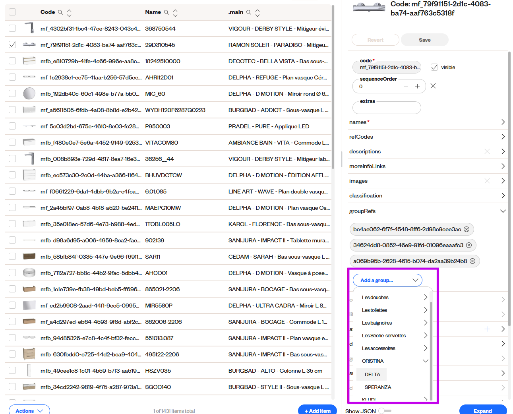
Task: Search the Code column using magnifier icon
Action: point(60,12)
